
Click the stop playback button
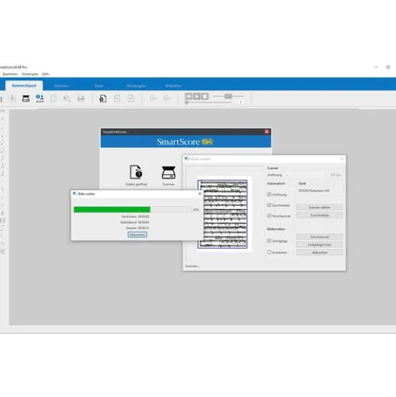[205, 96]
